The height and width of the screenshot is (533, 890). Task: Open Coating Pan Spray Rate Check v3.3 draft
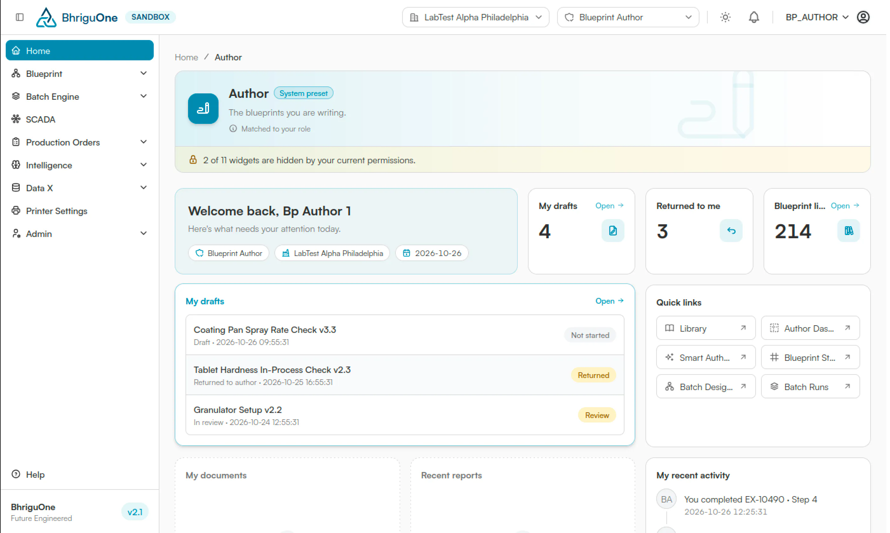[405, 335]
